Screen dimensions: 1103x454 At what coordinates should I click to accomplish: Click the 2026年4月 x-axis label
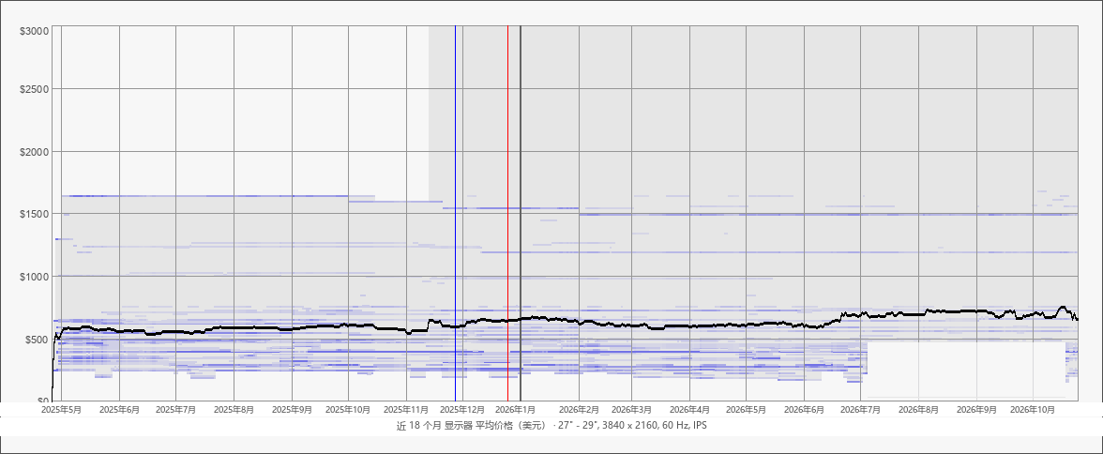point(689,409)
